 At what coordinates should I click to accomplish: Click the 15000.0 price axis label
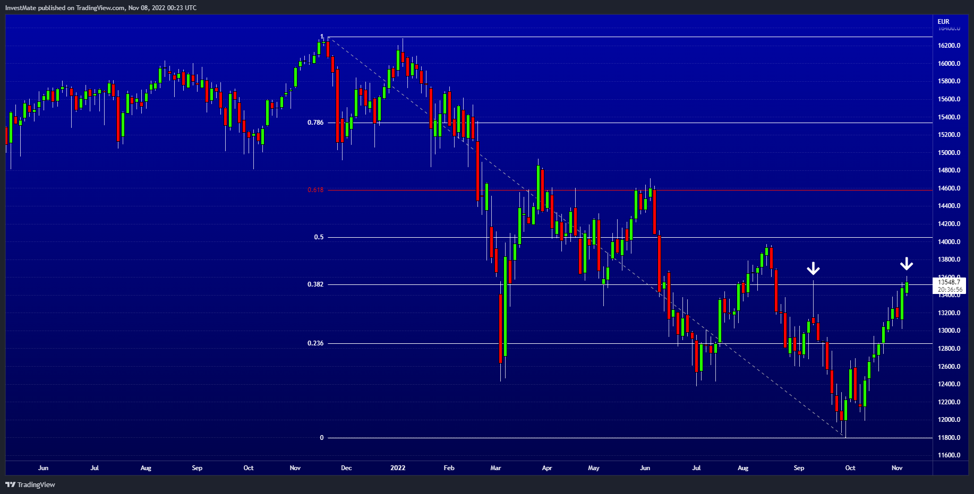pos(949,153)
